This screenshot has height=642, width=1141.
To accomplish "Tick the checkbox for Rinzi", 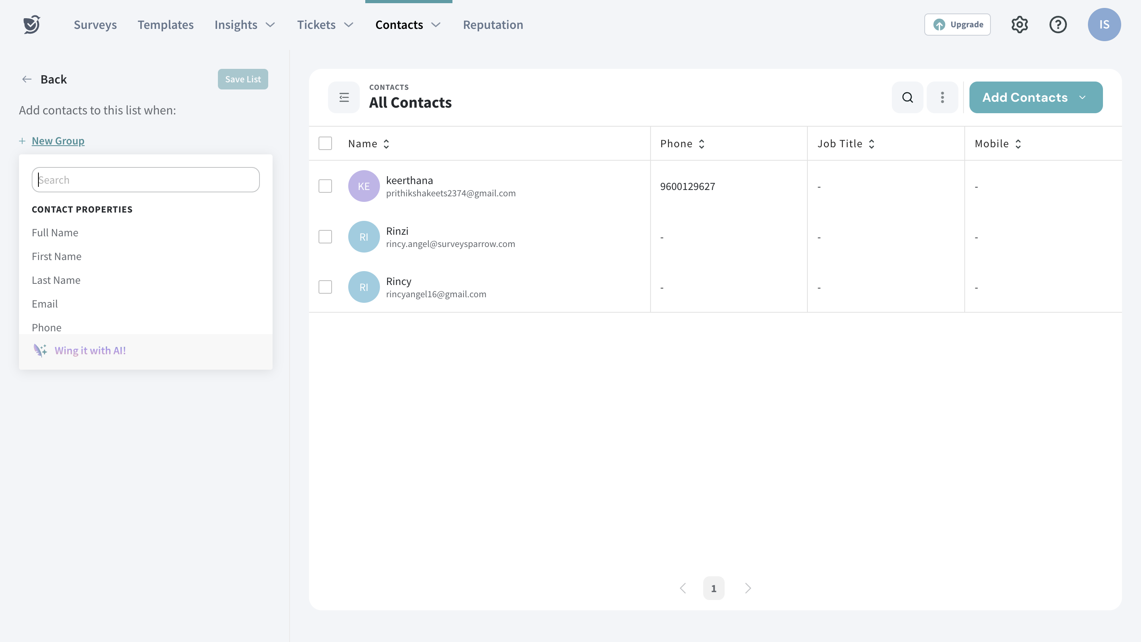I will (x=325, y=237).
